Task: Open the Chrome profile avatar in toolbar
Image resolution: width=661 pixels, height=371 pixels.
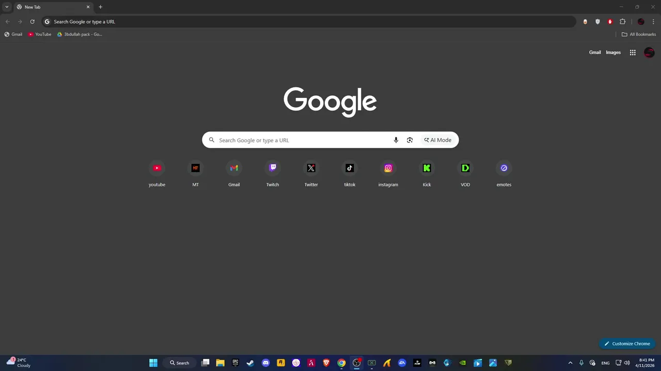Action: [x=641, y=22]
